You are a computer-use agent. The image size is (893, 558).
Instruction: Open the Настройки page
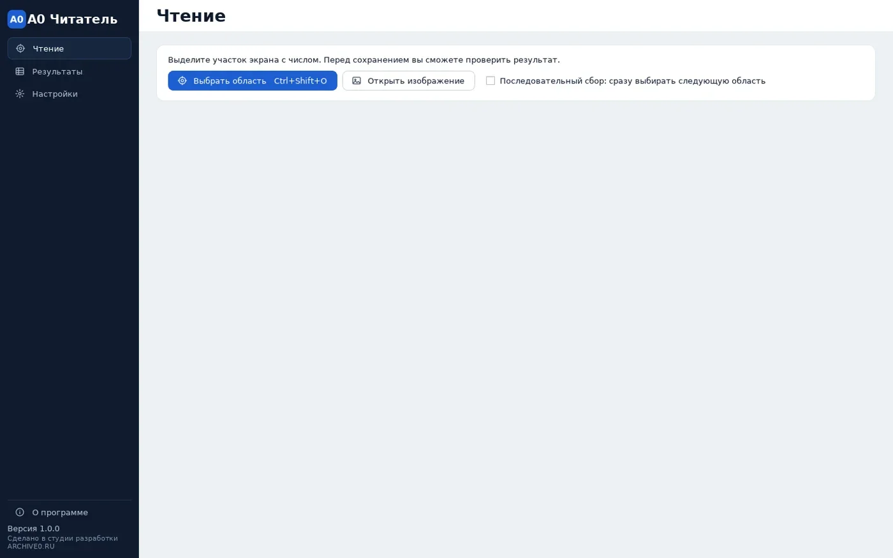point(70,94)
